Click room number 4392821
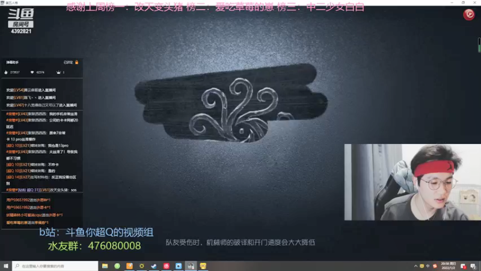The width and height of the screenshot is (481, 271). [21, 31]
